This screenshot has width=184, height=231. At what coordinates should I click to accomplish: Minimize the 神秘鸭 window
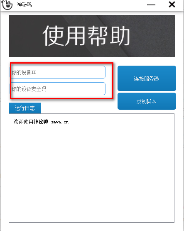[151, 5]
